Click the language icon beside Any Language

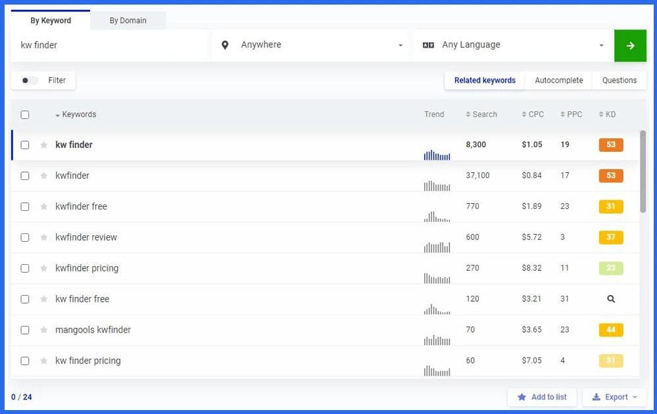pyautogui.click(x=428, y=45)
